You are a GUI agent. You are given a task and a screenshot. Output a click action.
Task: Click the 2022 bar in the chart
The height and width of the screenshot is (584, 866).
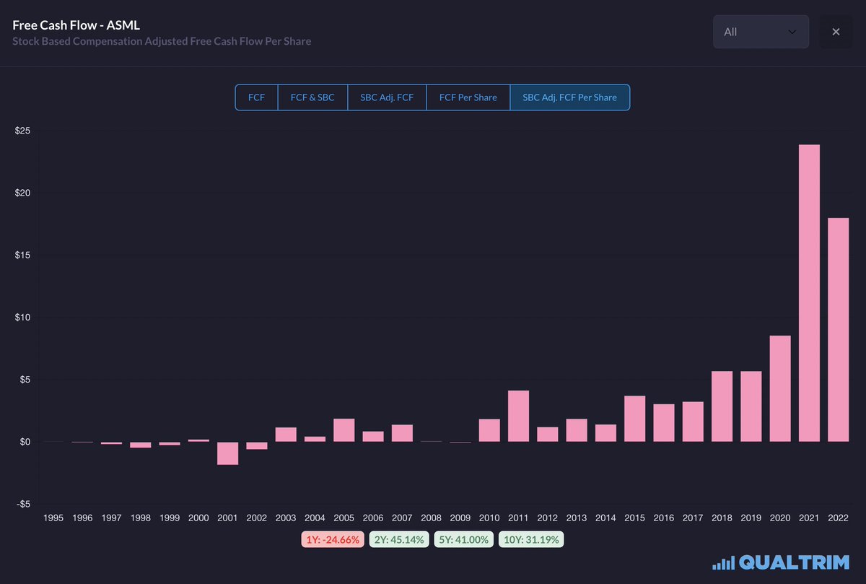[838, 330]
